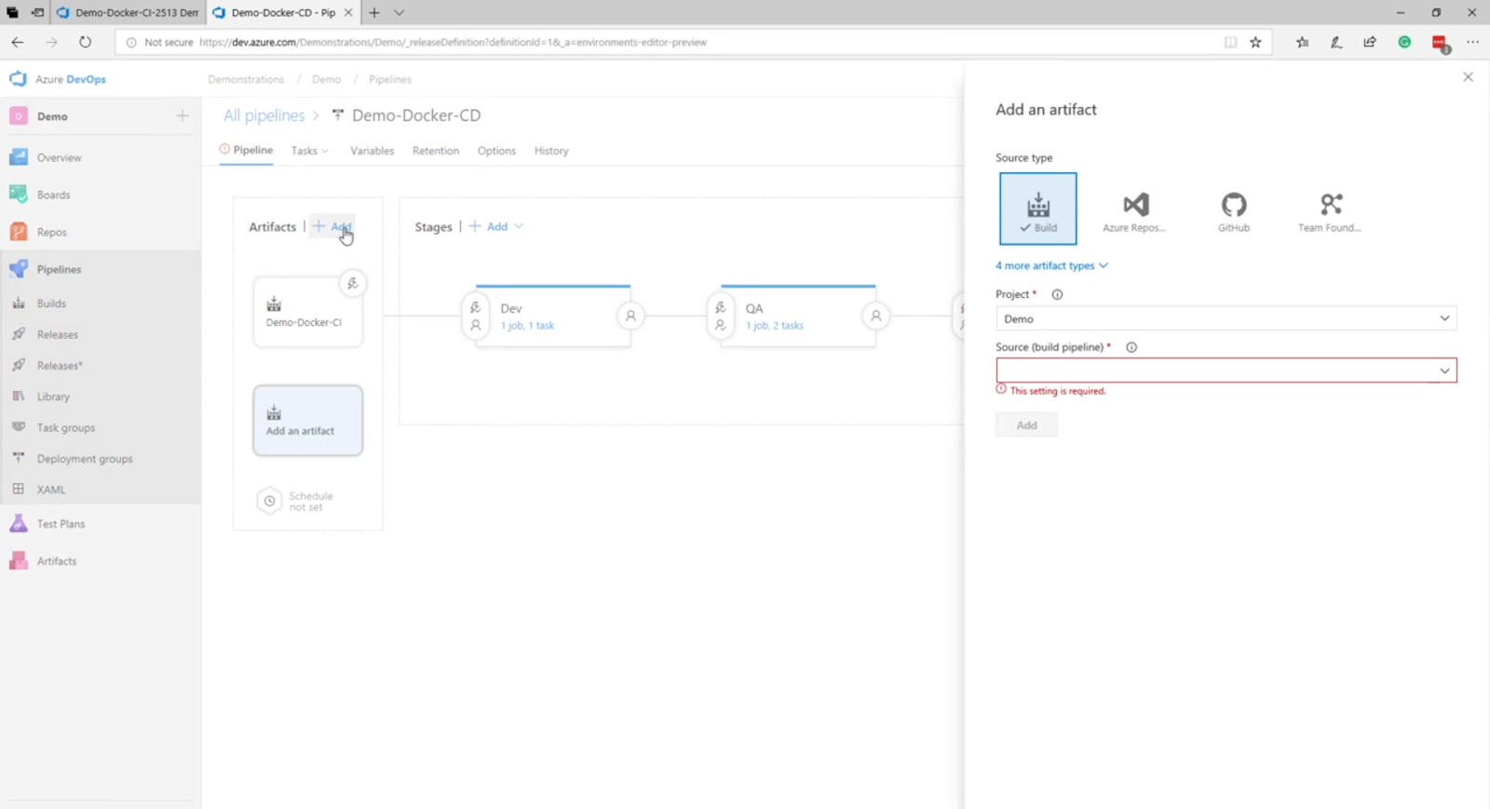The height and width of the screenshot is (809, 1490).
Task: Click the Share page icon
Action: (x=1369, y=42)
